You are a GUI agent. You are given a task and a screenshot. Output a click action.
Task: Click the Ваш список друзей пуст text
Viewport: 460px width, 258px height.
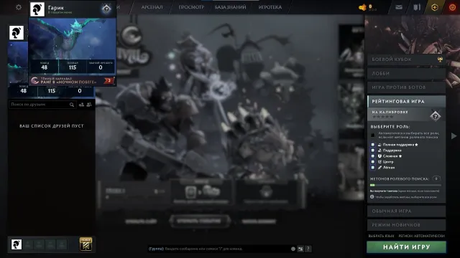coord(52,126)
